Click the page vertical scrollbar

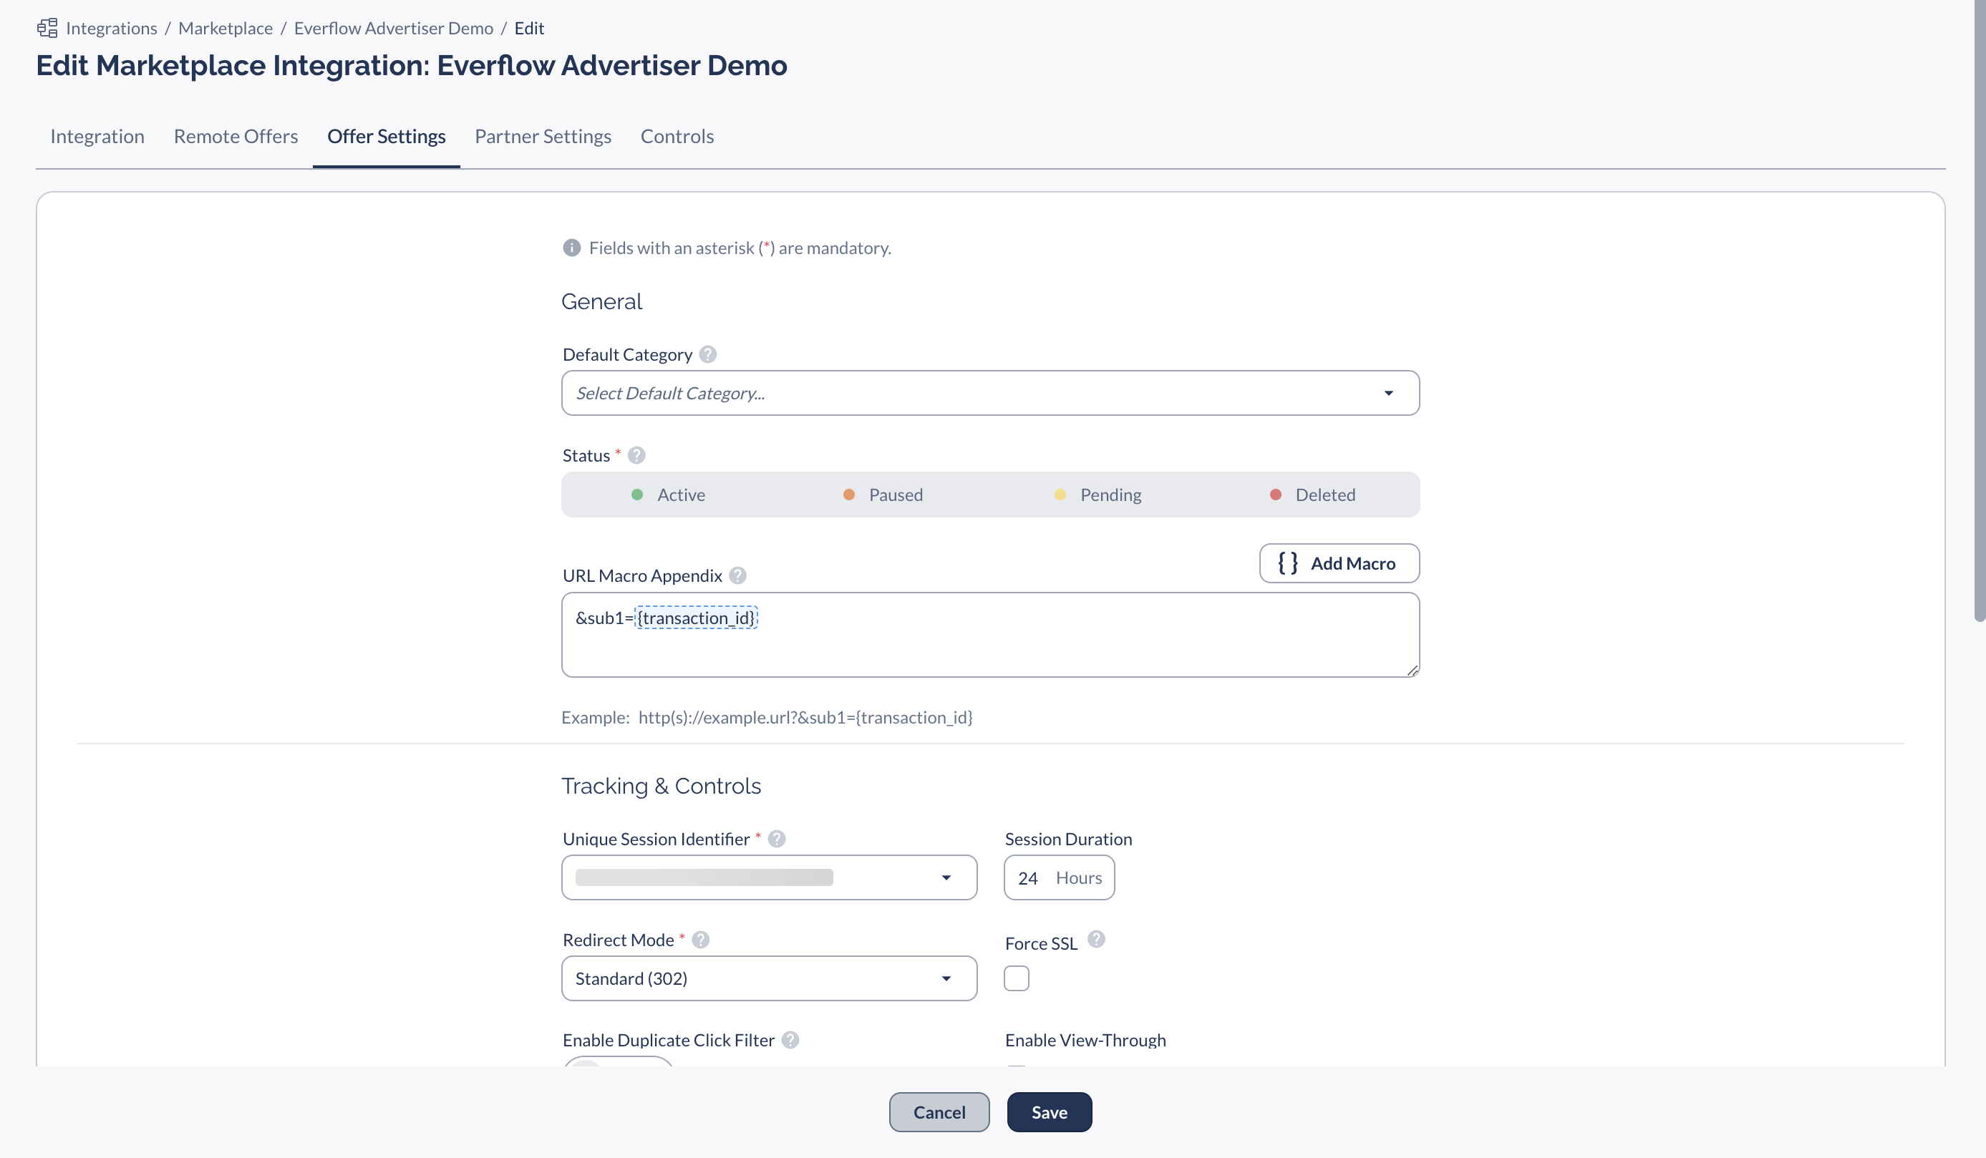[x=1979, y=311]
